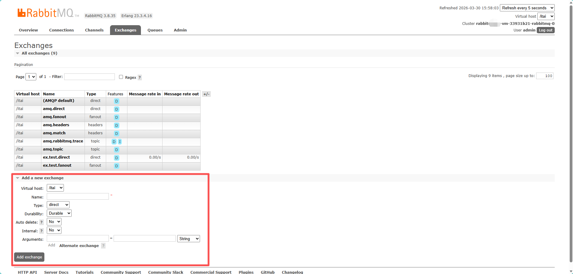The image size is (573, 274).
Task: Collapse the All exchanges section
Action: coord(18,53)
